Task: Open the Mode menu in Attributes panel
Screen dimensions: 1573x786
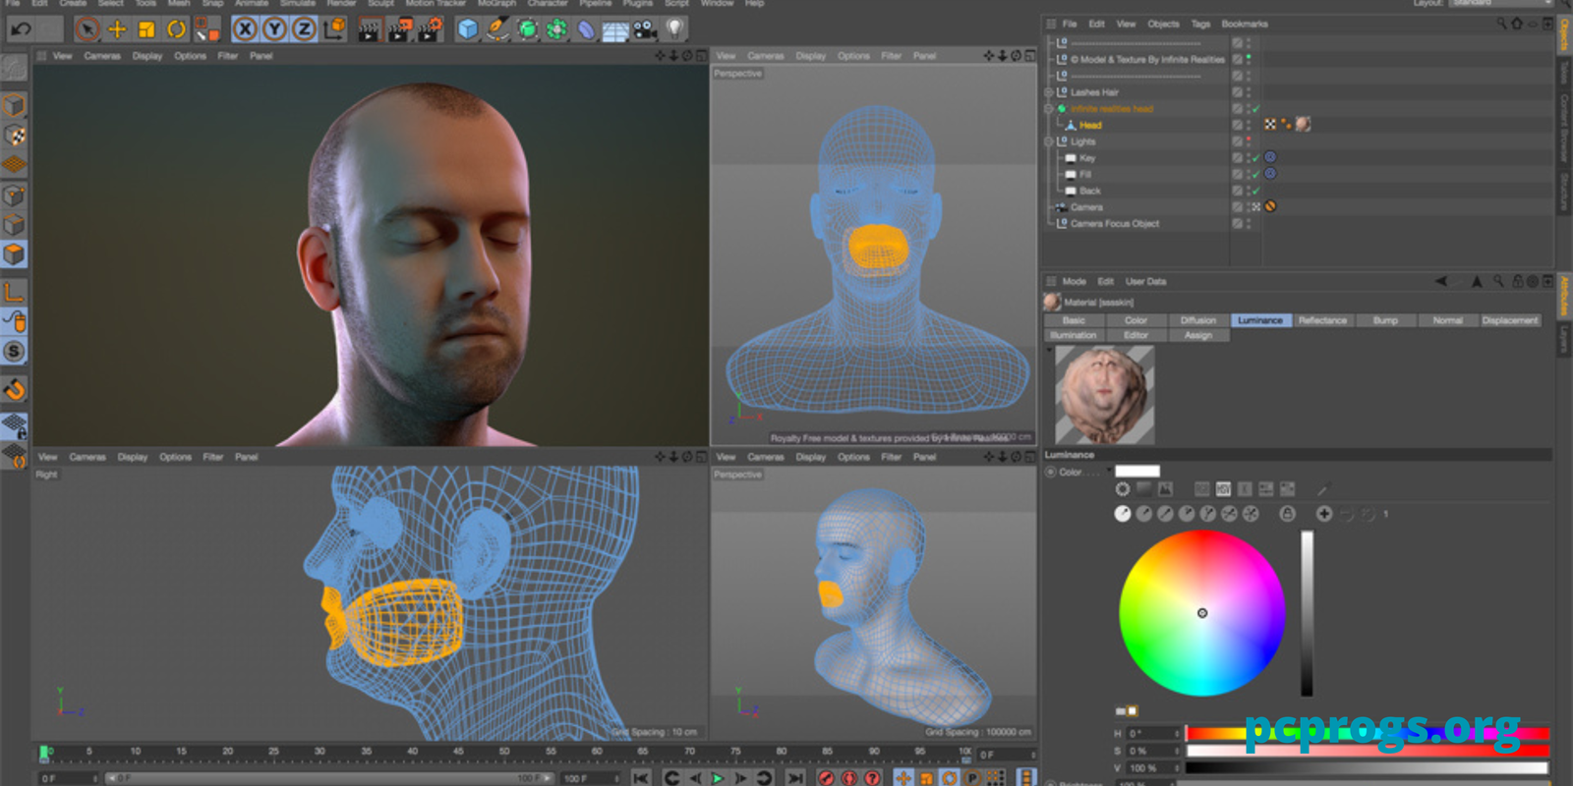Action: click(x=1075, y=281)
